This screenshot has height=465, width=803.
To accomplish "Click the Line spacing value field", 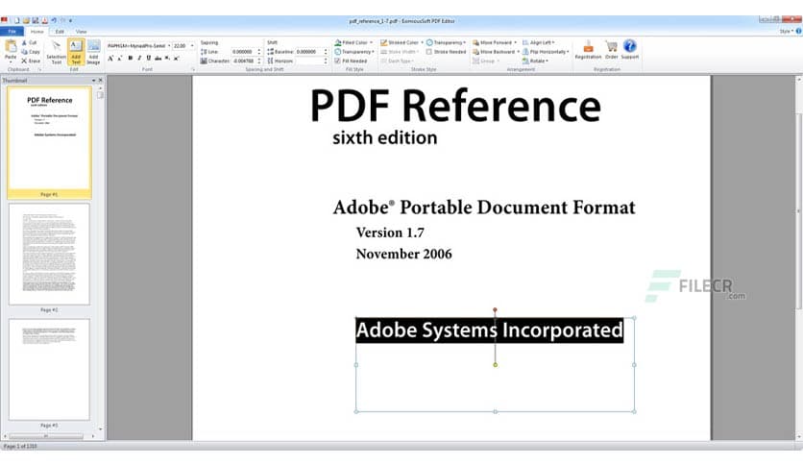I will [x=243, y=52].
